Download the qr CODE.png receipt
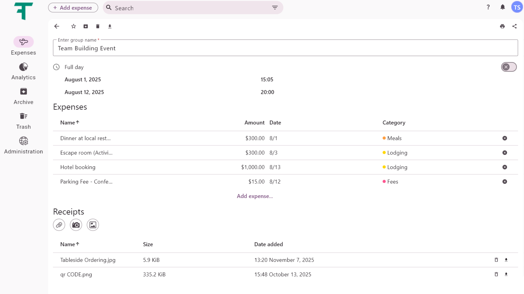The image size is (524, 294). tap(506, 274)
